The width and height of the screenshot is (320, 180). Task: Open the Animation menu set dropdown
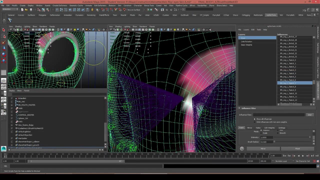coord(10,9)
